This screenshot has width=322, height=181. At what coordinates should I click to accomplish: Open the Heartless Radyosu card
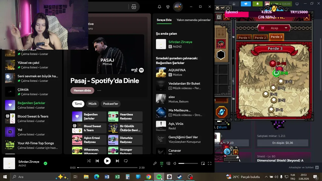125,116
